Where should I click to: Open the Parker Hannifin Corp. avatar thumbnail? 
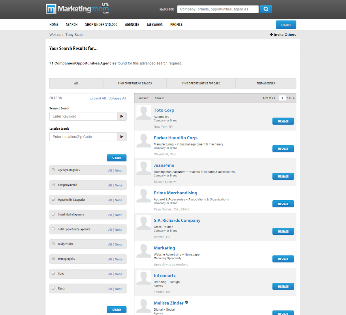[x=144, y=140]
